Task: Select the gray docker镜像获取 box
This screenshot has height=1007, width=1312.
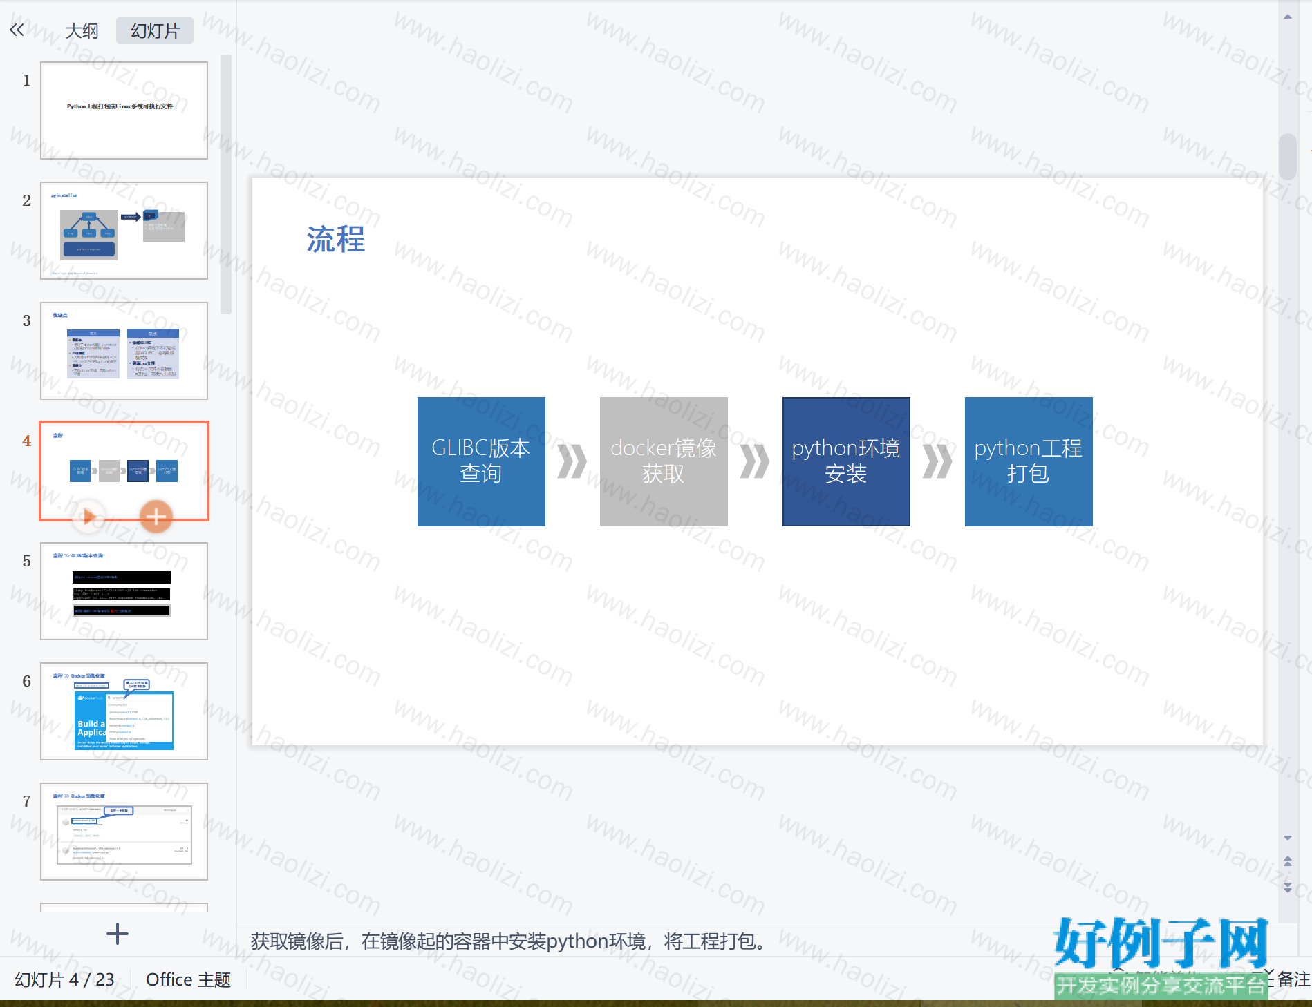Action: pos(664,461)
